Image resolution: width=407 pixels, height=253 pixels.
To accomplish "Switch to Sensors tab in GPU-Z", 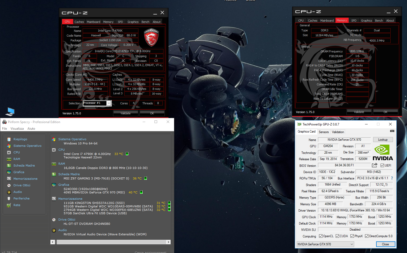I will [x=324, y=132].
